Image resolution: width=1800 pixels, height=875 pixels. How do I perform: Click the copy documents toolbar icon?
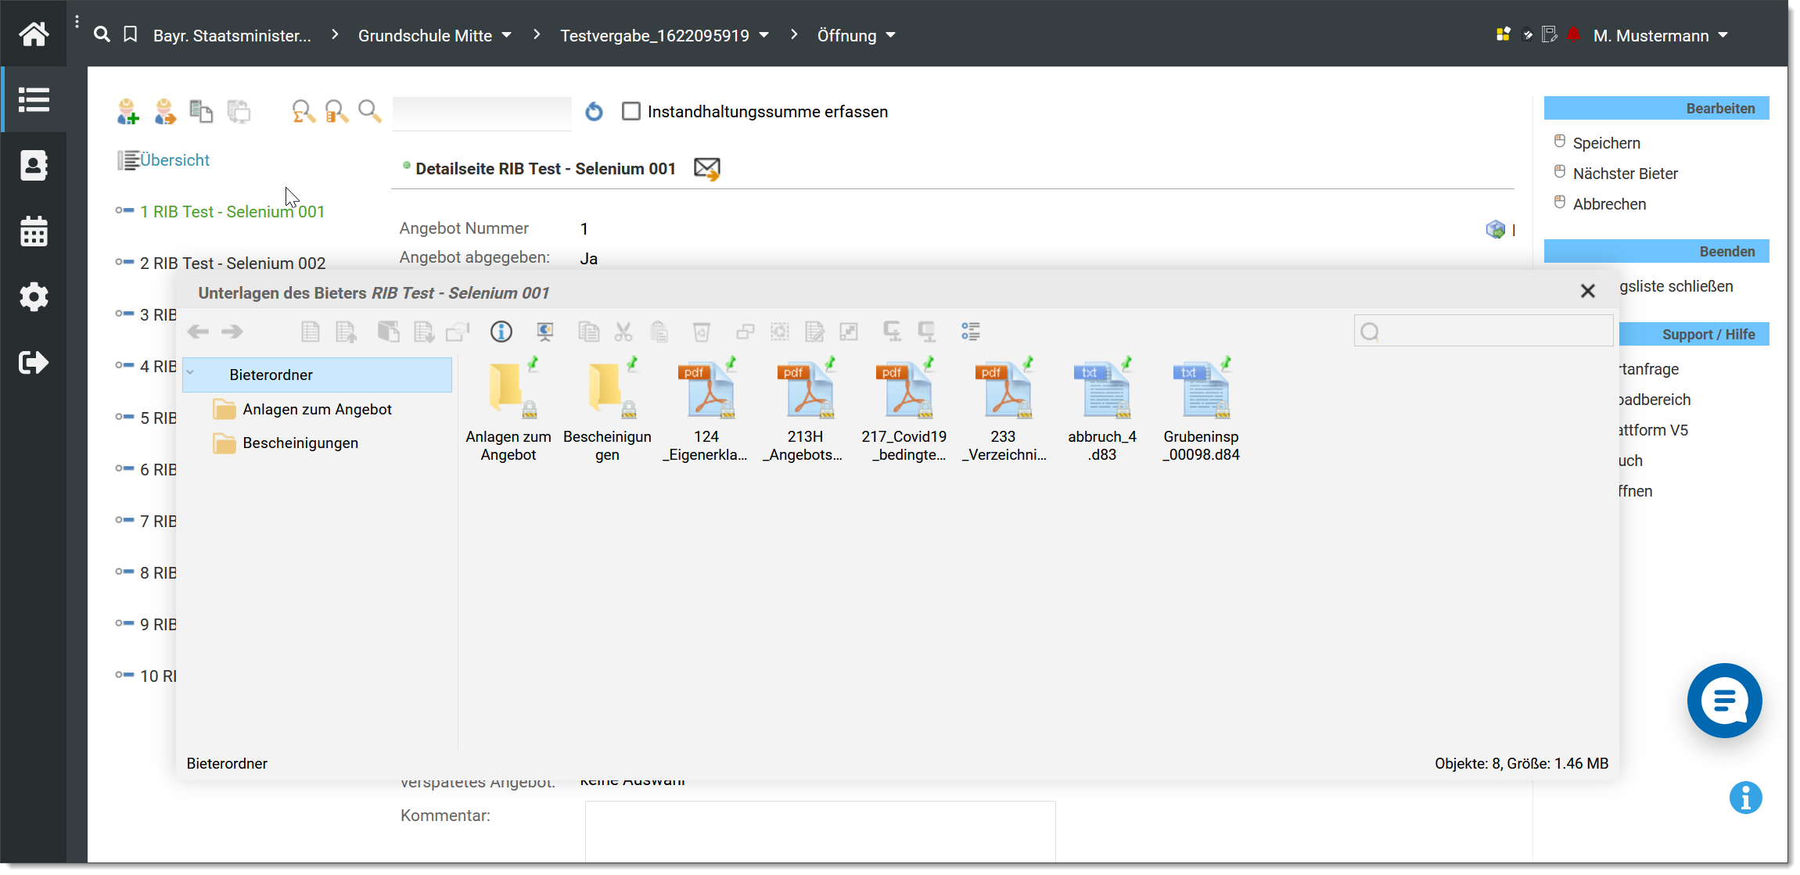[x=201, y=112]
